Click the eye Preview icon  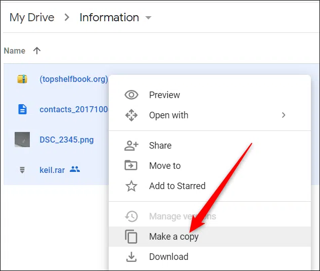point(131,95)
